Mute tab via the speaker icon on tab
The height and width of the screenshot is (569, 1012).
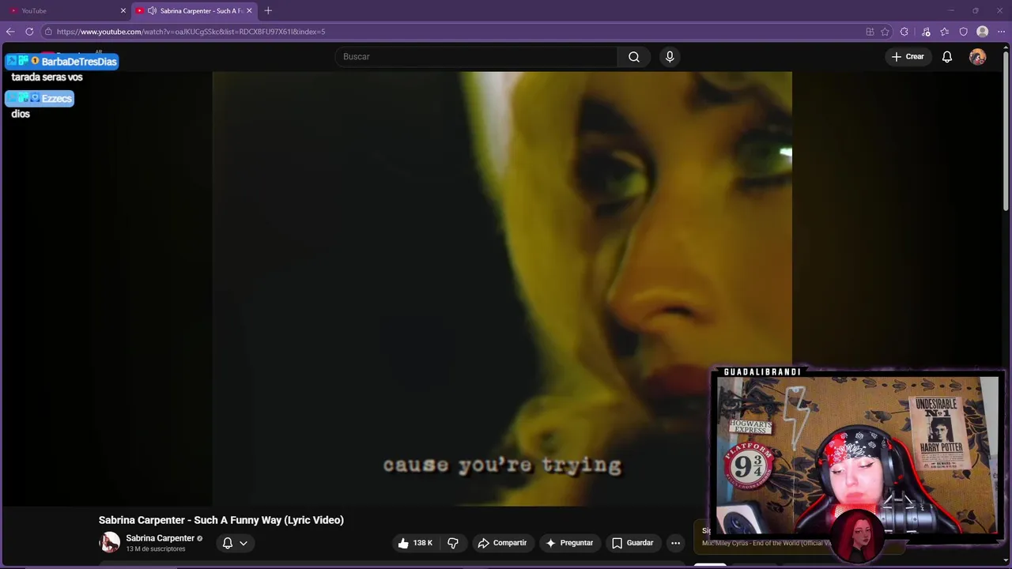[x=152, y=11]
